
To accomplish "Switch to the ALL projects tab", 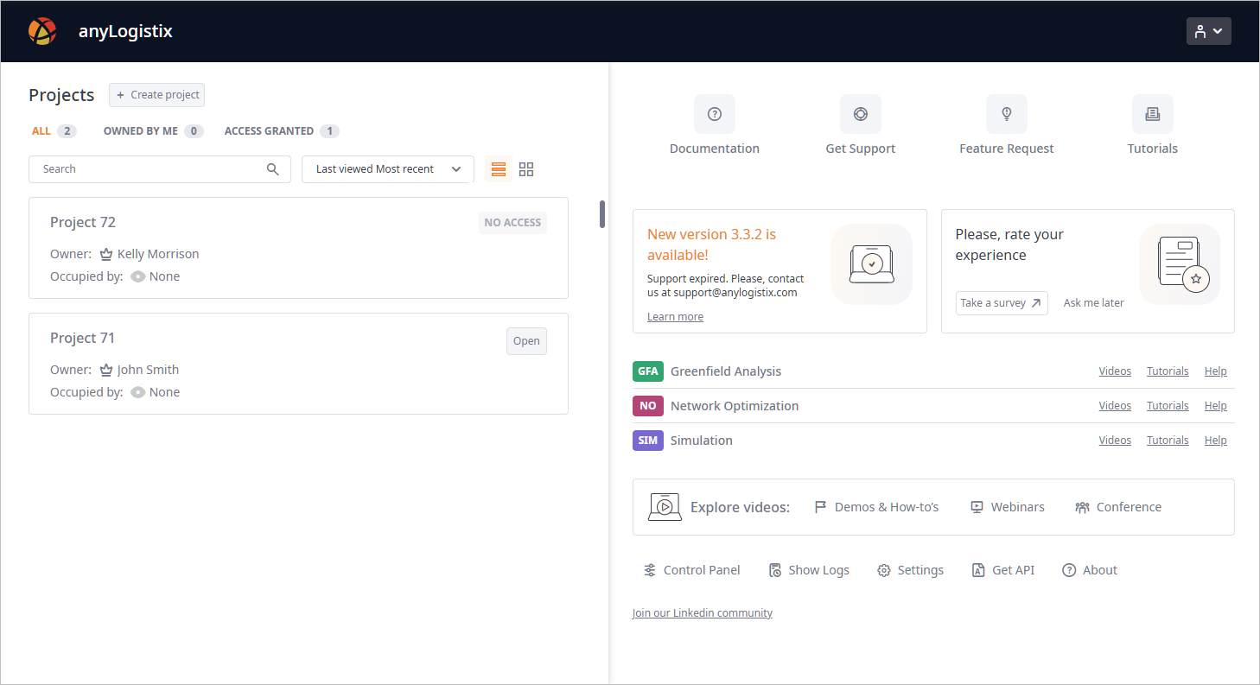I will [54, 131].
